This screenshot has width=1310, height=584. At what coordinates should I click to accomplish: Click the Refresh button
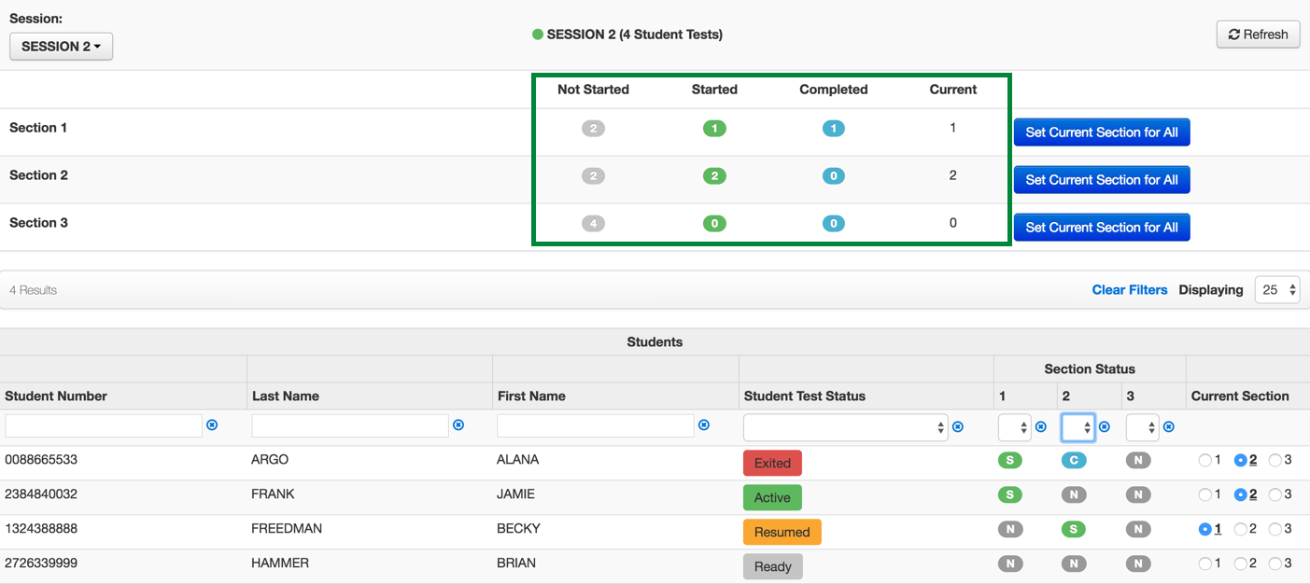pos(1258,35)
